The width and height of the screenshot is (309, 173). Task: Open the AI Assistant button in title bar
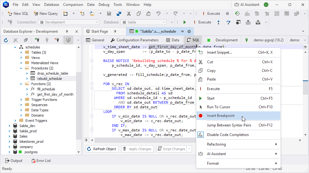247,5
